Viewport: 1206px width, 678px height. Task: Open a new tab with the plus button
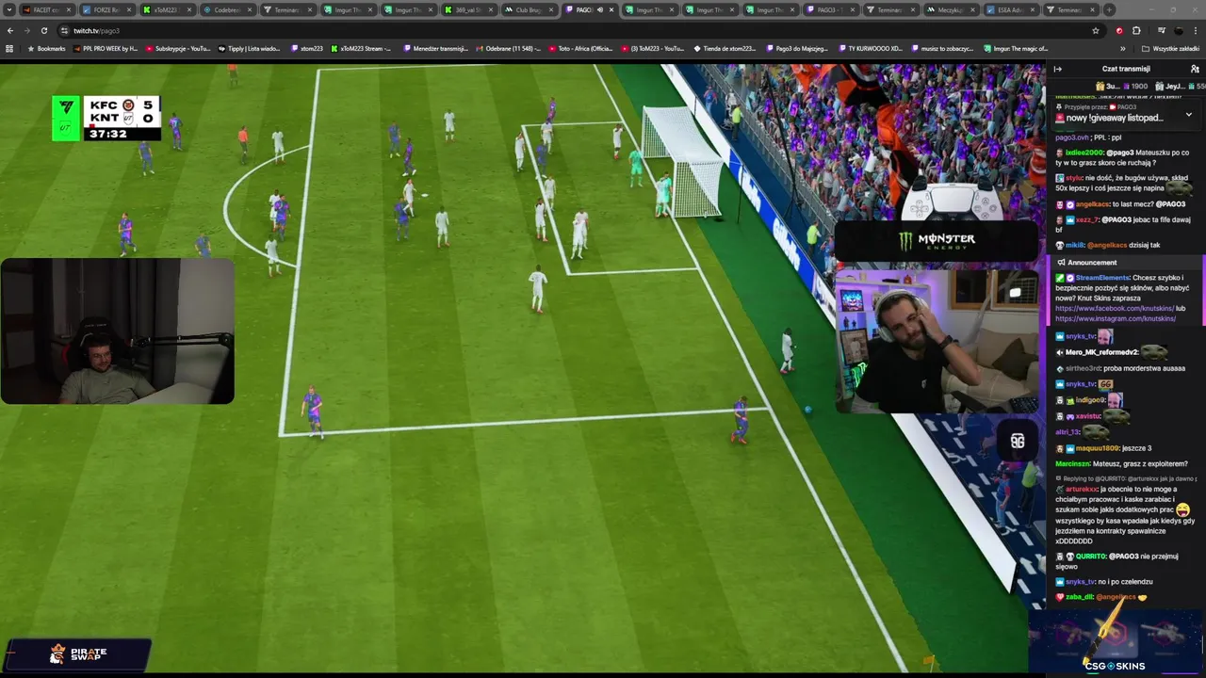(x=1109, y=9)
